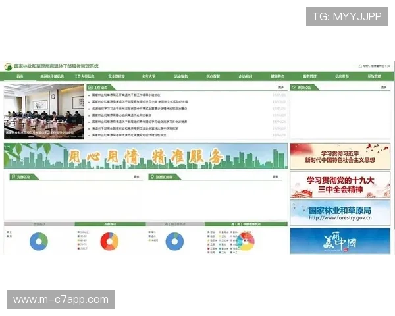Click 更多 link in 工作动态 section
This screenshot has width=395, height=316.
pos(281,87)
